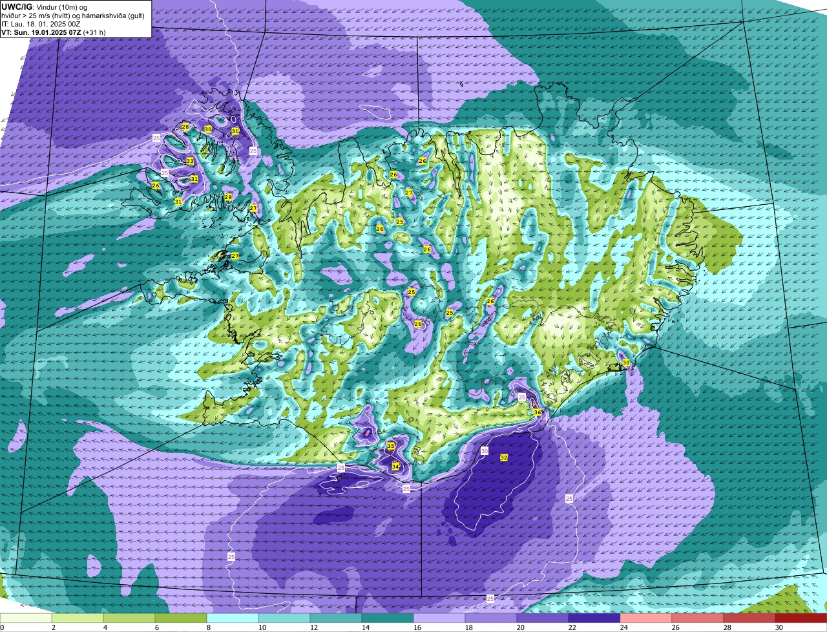Click the yellow 35 gust label
827x632 pixels.
pyautogui.click(x=391, y=446)
